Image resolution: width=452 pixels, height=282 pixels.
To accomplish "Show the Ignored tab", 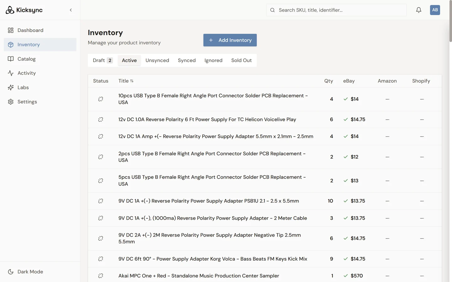I will [213, 60].
